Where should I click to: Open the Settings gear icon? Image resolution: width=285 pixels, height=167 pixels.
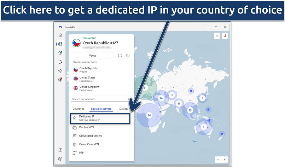coord(60,159)
